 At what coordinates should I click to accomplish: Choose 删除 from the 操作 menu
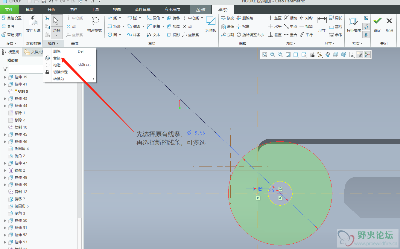(57, 51)
